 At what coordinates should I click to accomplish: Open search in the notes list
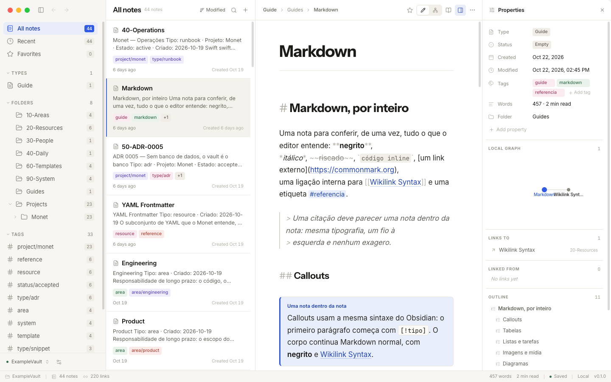(234, 10)
